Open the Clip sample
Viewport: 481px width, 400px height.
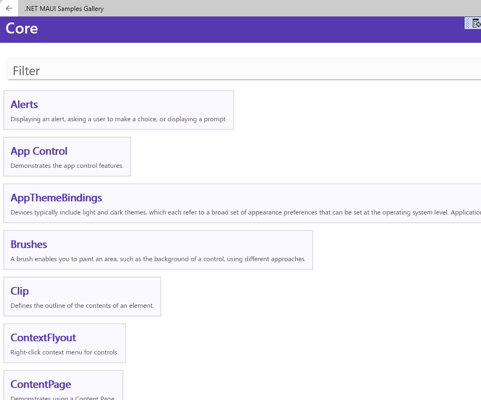19,291
